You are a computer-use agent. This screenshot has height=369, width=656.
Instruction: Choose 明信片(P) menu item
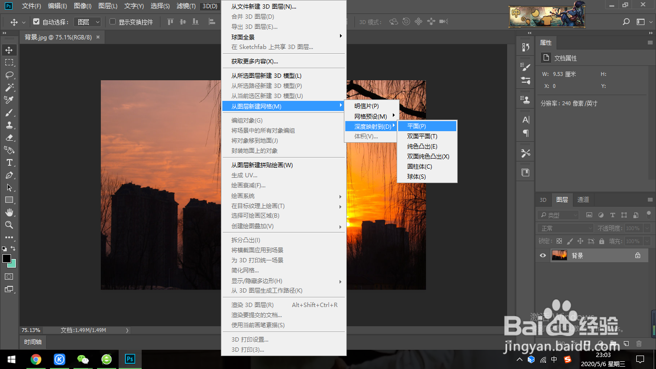pos(372,106)
